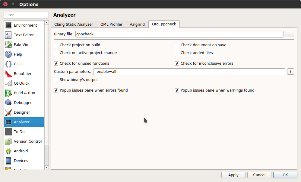Click the Custom parameters field
The height and width of the screenshot is (182, 301).
[x=189, y=72]
